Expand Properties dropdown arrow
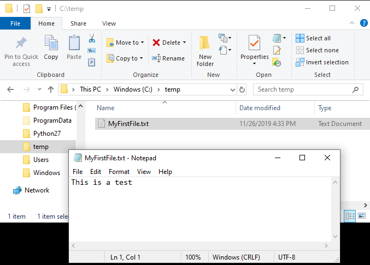The image size is (370, 265). 254,64
